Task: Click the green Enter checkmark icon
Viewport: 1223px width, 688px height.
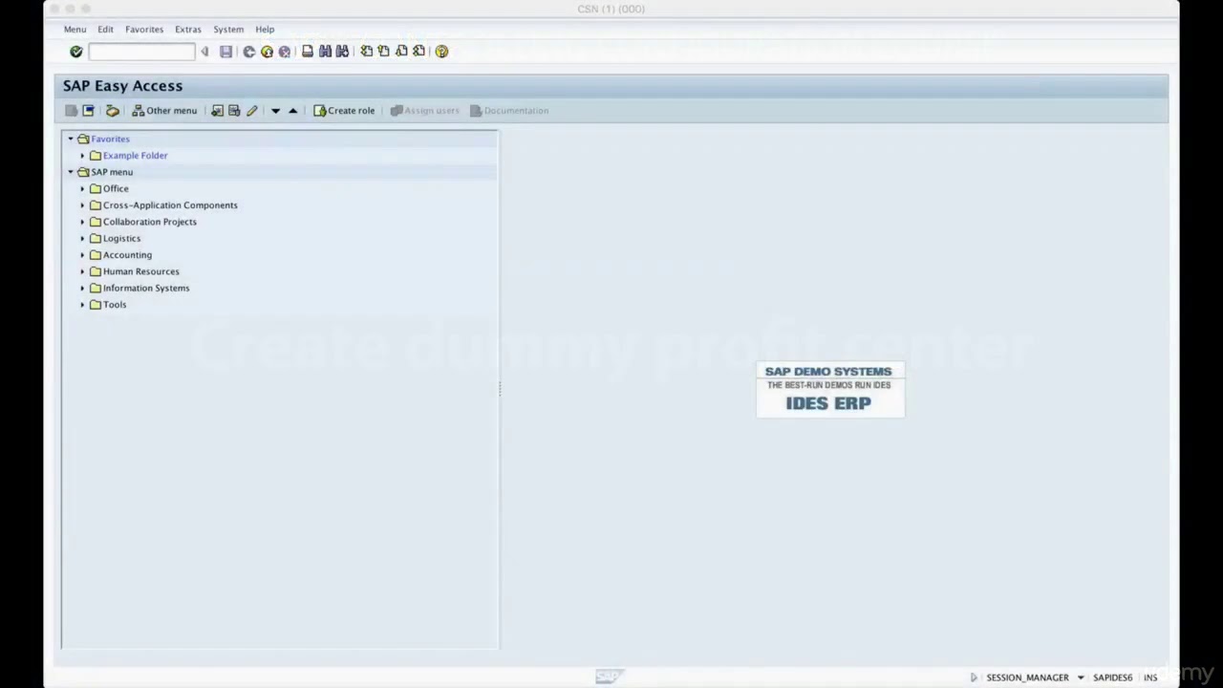Action: click(x=76, y=52)
